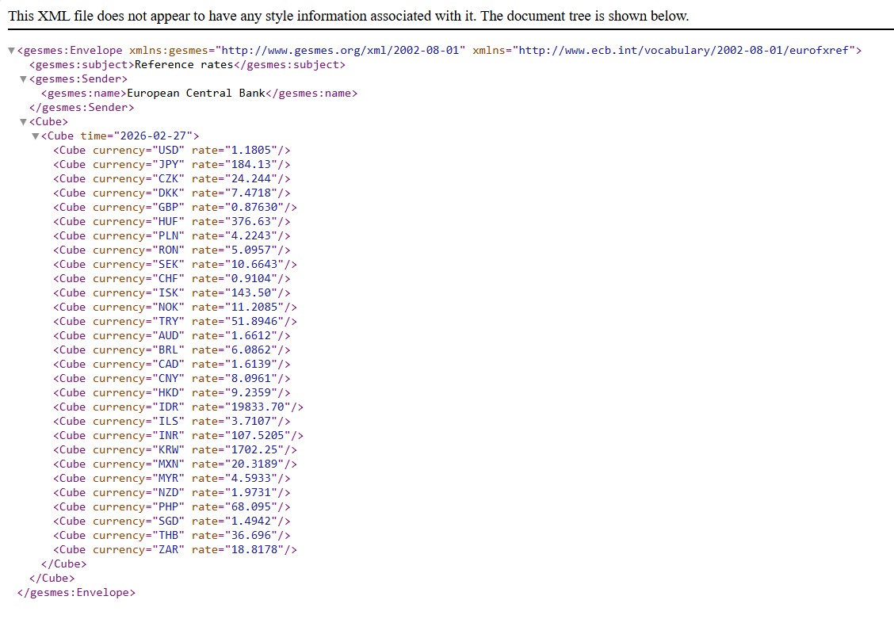This screenshot has width=894, height=619.
Task: Collapse the Cube node dated 2026-02-27
Action: click(x=35, y=136)
